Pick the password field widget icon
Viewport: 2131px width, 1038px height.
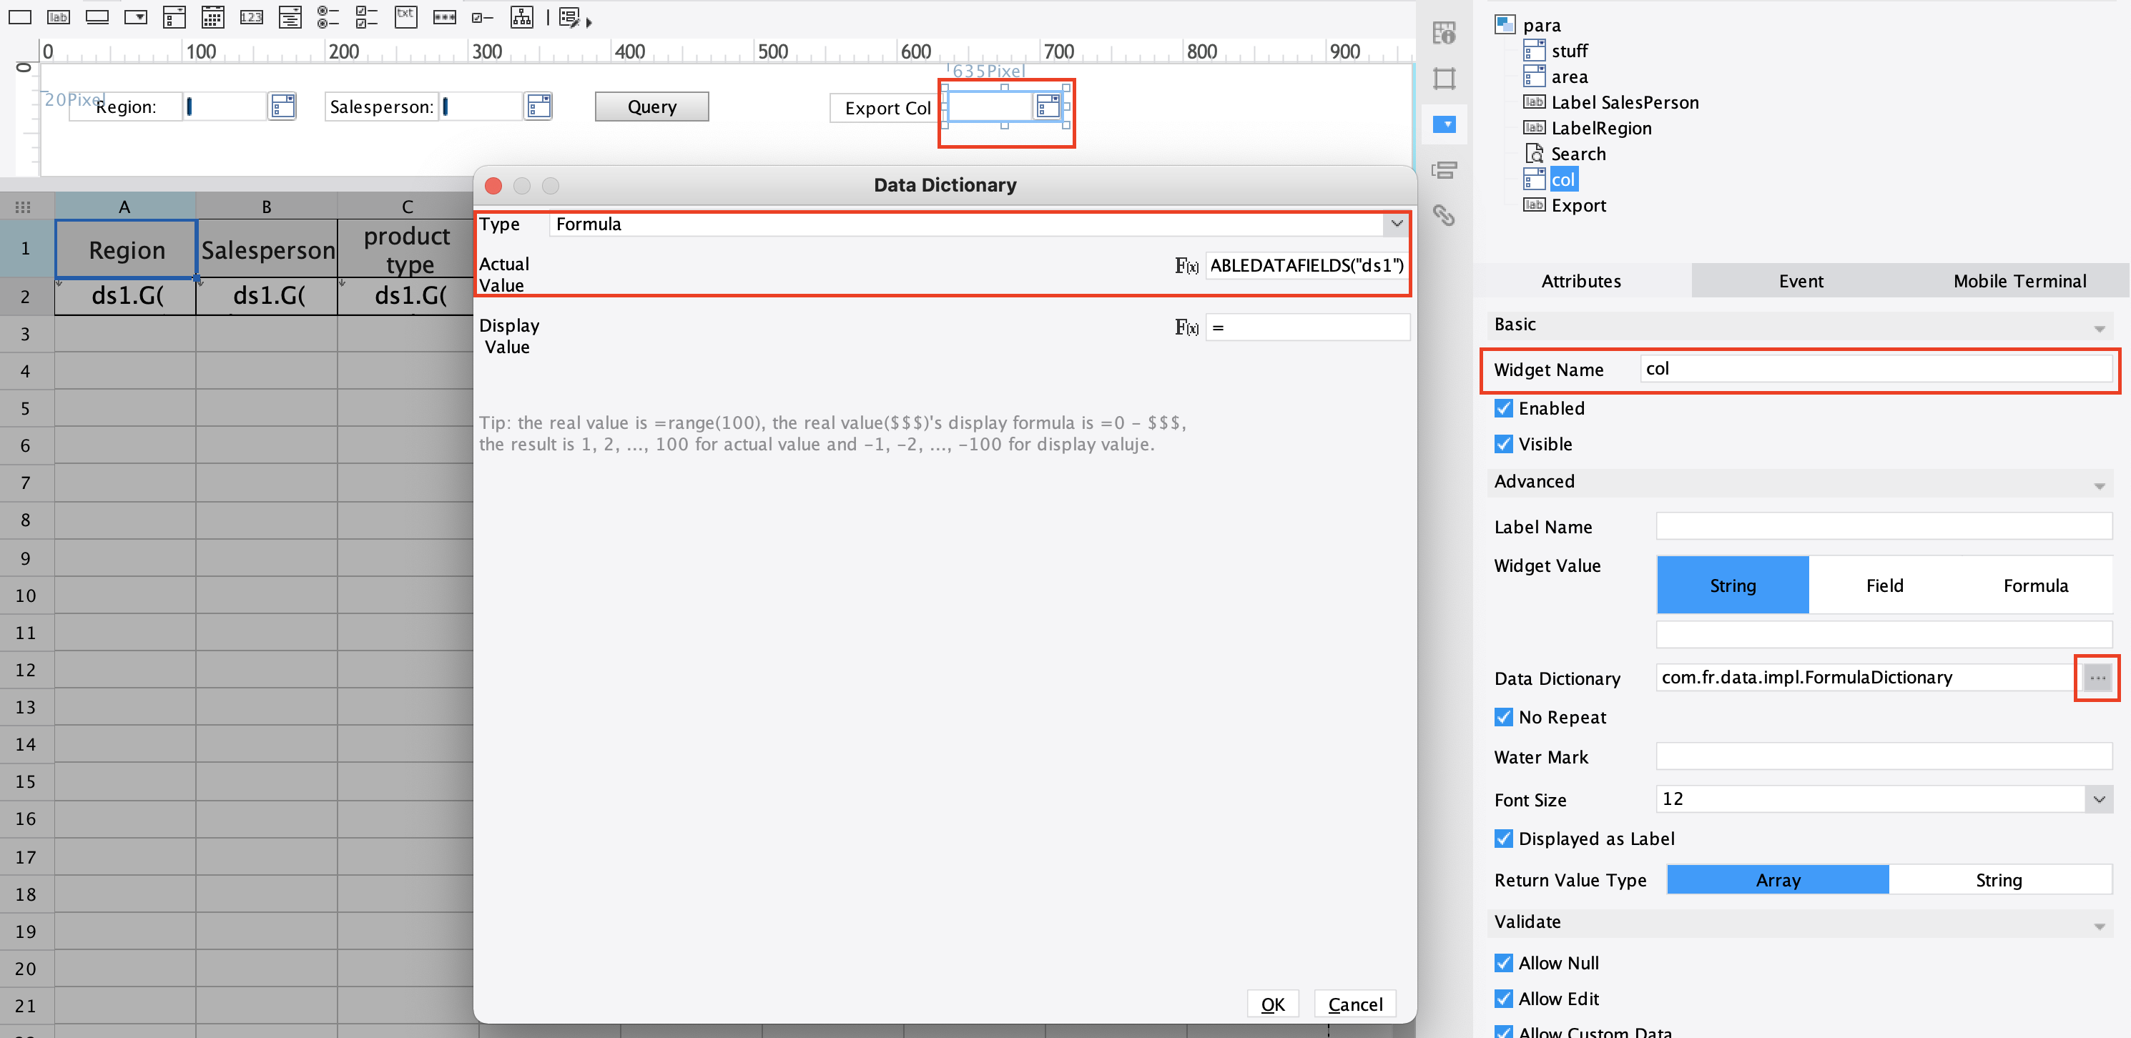(444, 16)
